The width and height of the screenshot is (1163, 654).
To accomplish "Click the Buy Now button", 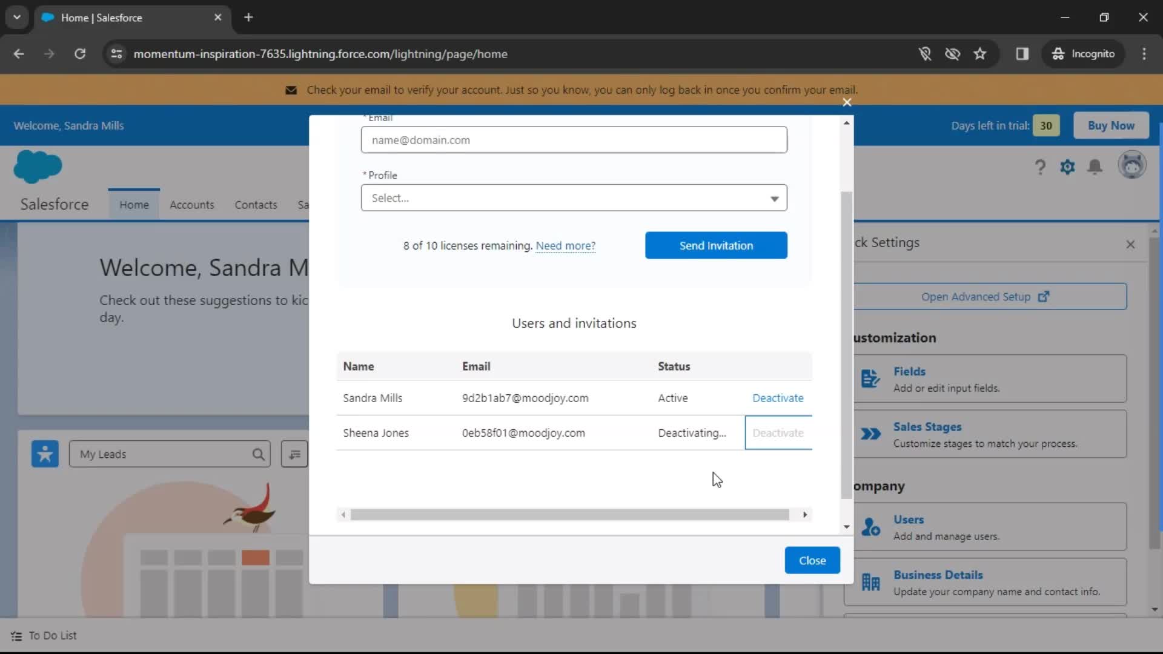I will tap(1111, 125).
